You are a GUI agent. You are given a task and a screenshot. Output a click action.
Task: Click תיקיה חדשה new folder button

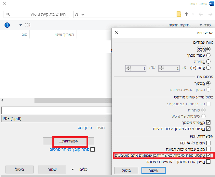coord(179,25)
